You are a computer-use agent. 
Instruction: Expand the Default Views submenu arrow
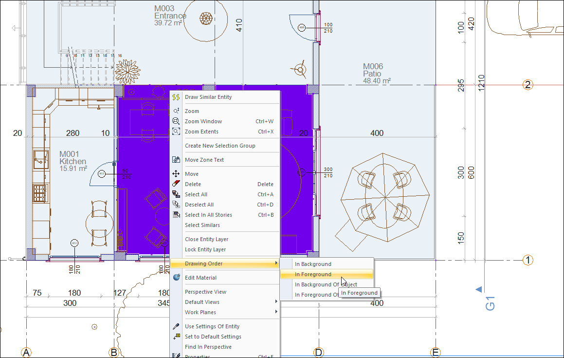pos(276,302)
